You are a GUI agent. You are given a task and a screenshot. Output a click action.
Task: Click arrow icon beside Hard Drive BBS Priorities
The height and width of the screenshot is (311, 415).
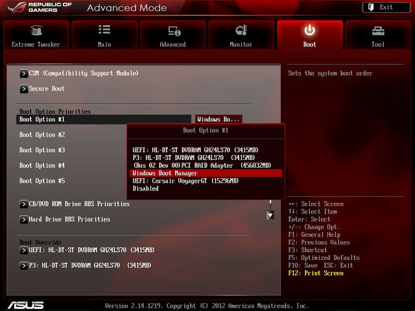[x=23, y=220]
